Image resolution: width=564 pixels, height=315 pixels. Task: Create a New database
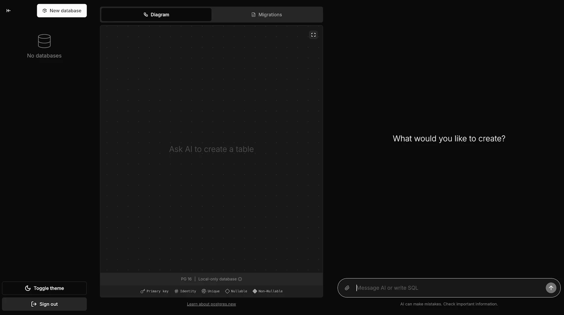point(62,11)
